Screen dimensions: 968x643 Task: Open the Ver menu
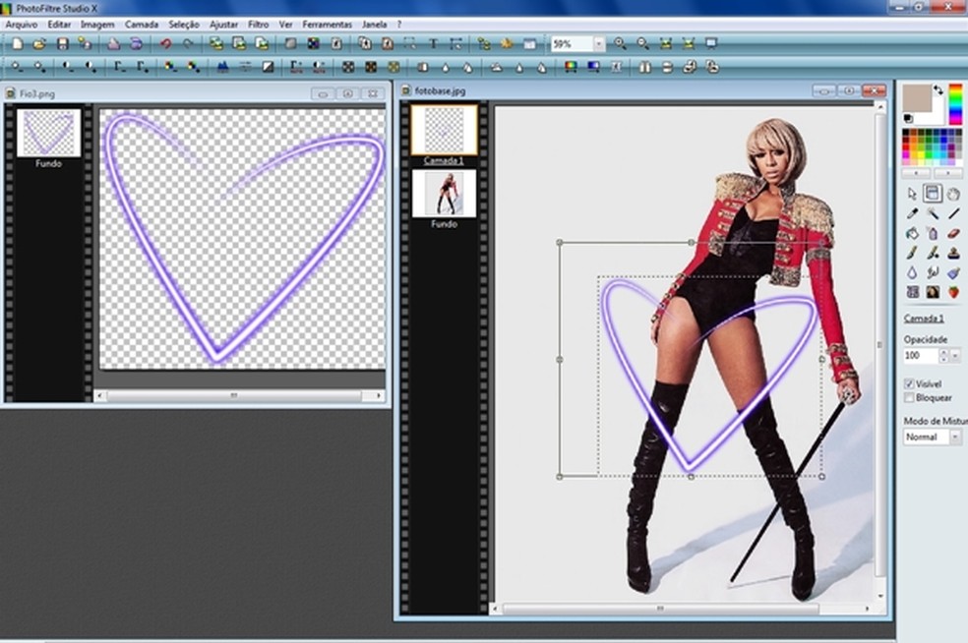point(285,25)
